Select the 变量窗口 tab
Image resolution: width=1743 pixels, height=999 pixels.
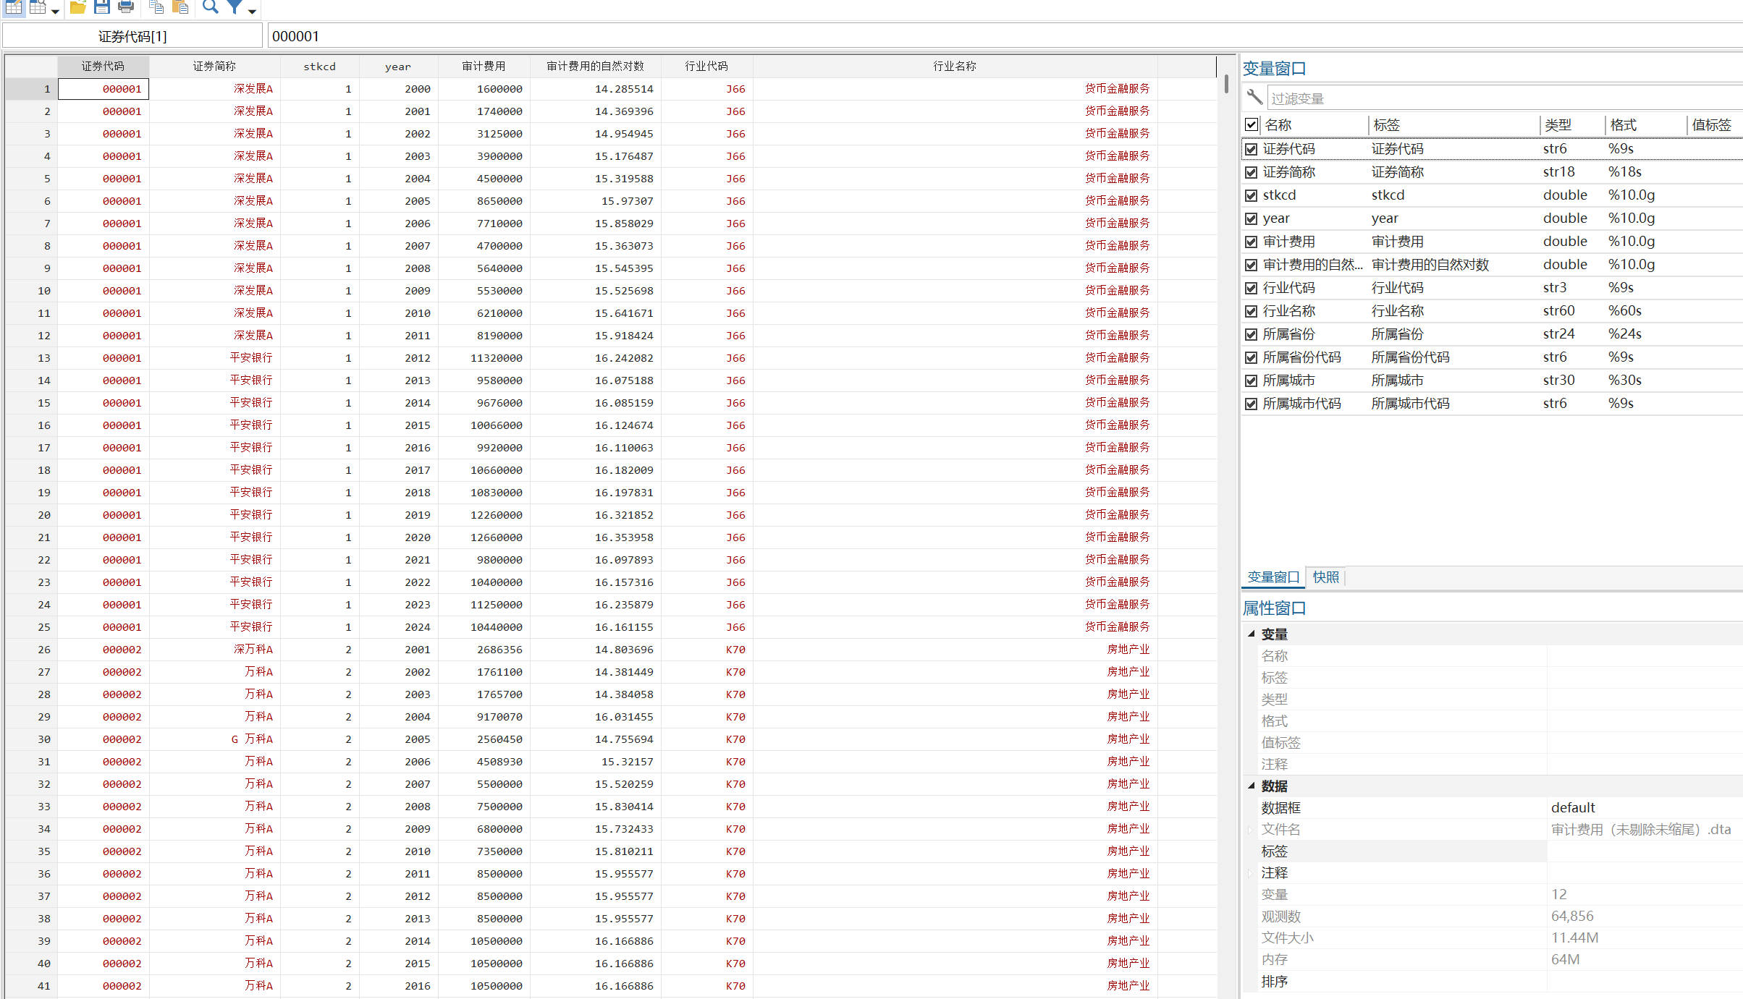(1273, 577)
